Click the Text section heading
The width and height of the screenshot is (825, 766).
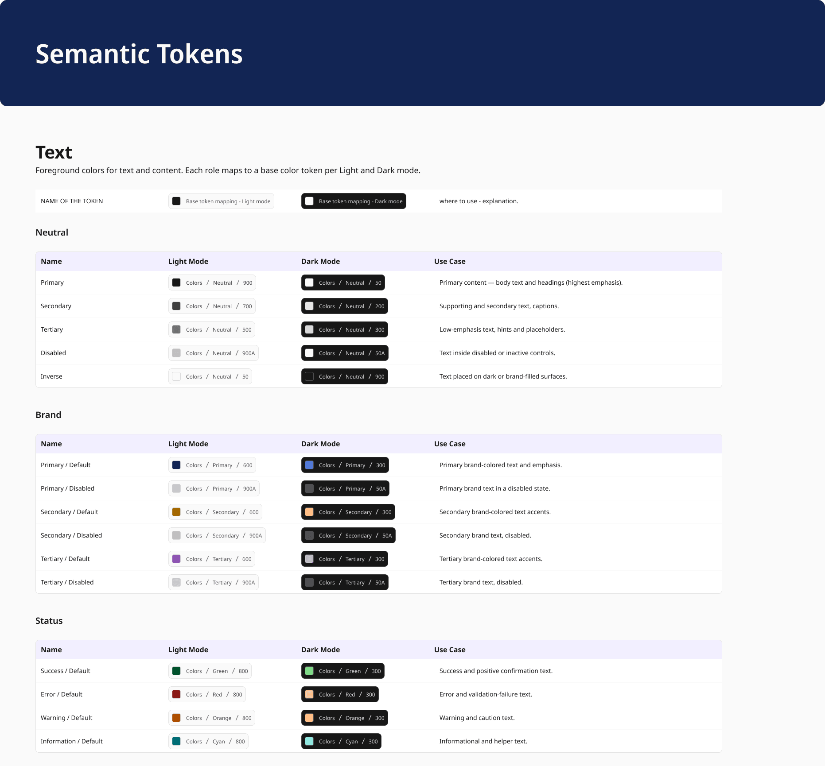coord(54,152)
